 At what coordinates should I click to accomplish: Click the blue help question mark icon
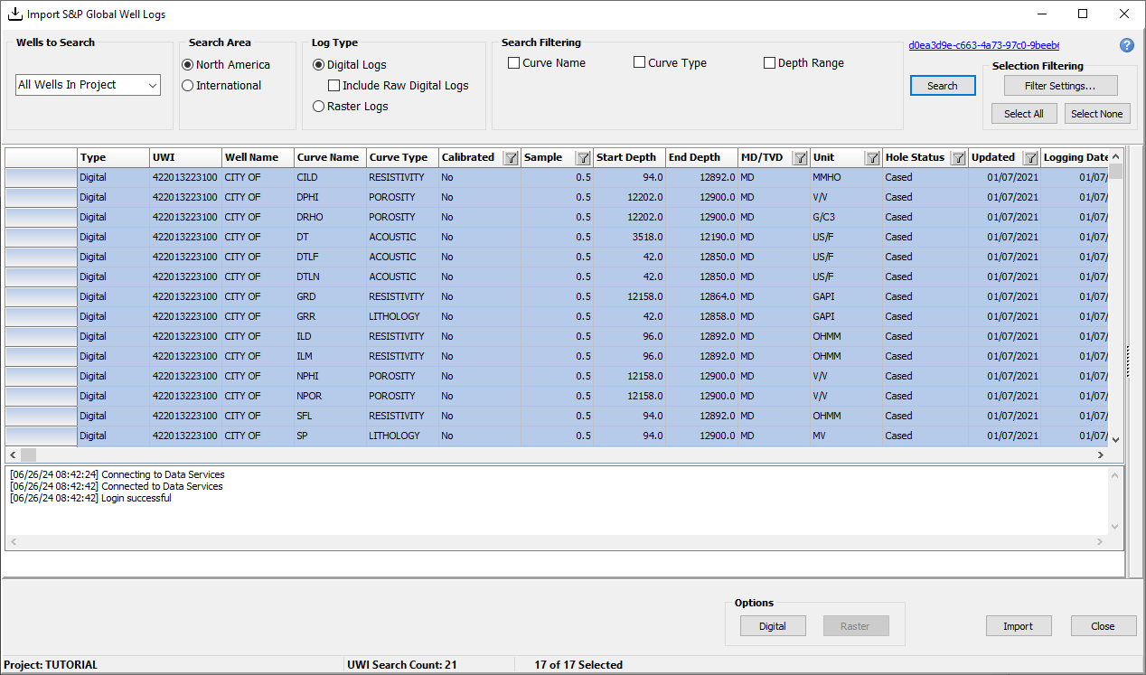tap(1126, 45)
